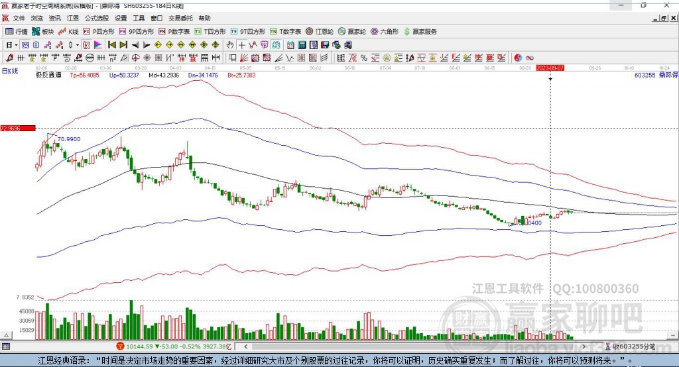This screenshot has height=367, width=679.
Task: Open the calculator icon
Action: [302, 45]
